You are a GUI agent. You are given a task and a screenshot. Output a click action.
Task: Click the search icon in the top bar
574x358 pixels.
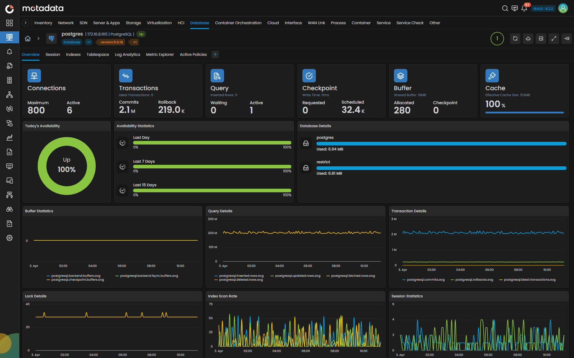(505, 8)
